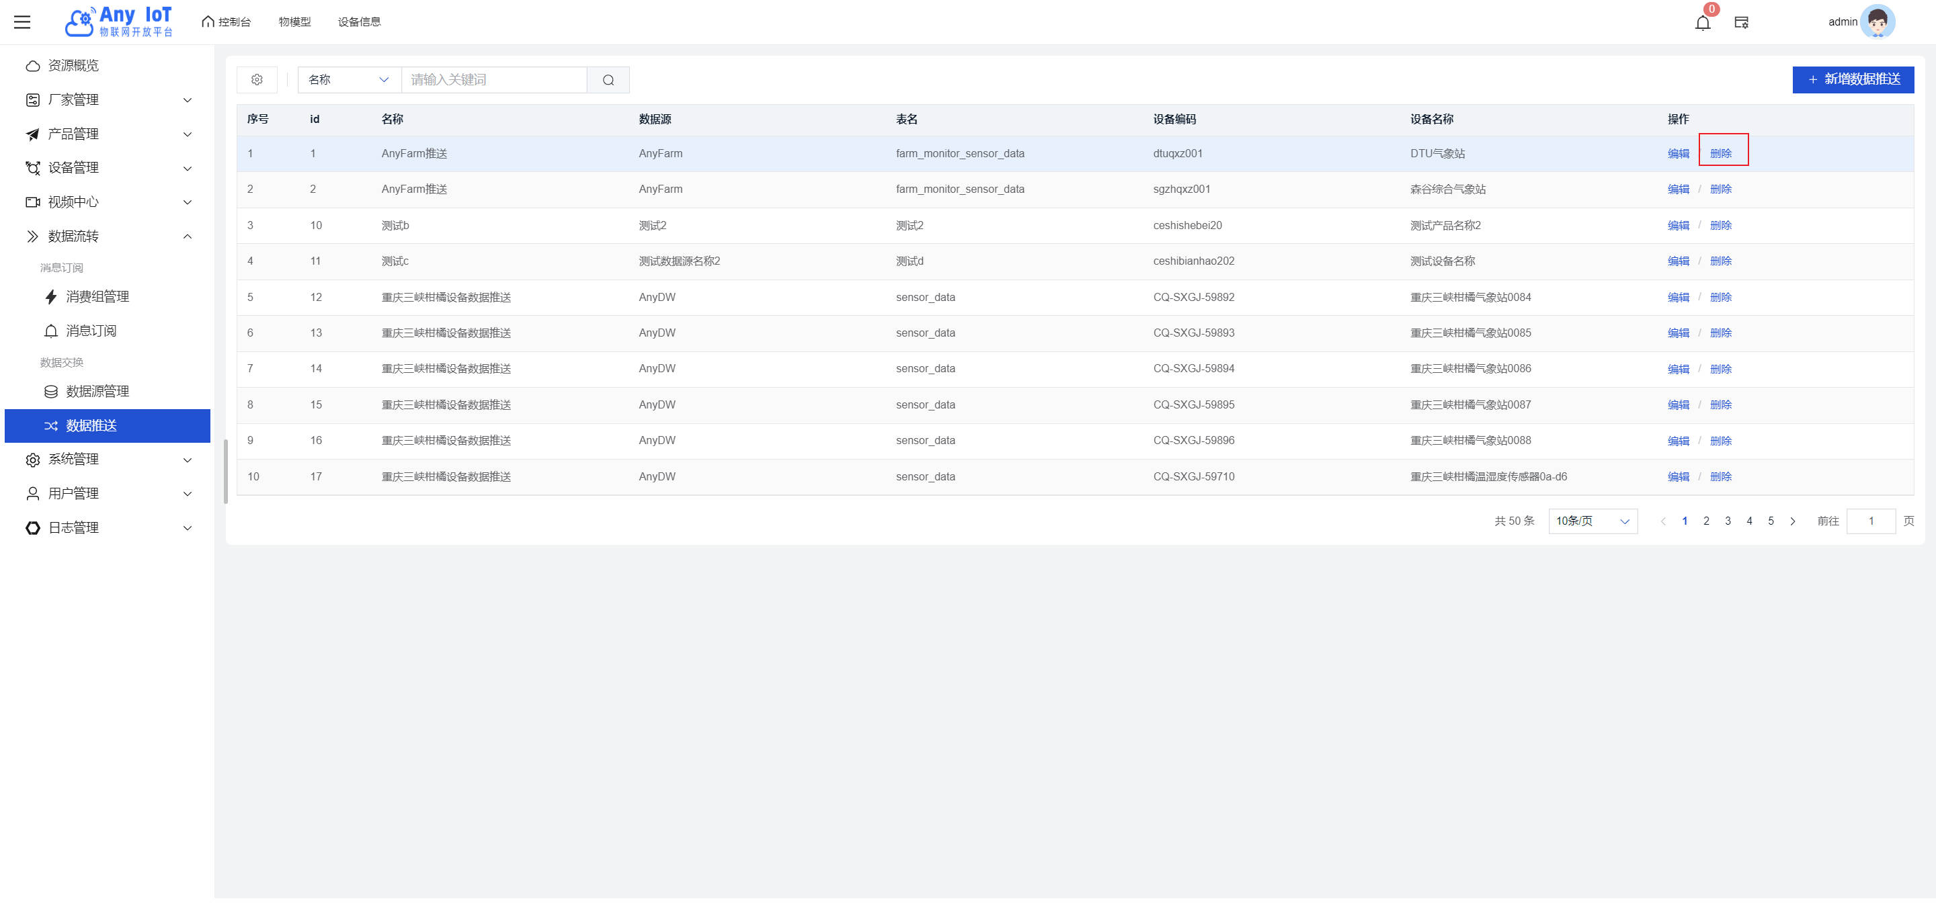Open the 物模型 top menu item

click(294, 21)
